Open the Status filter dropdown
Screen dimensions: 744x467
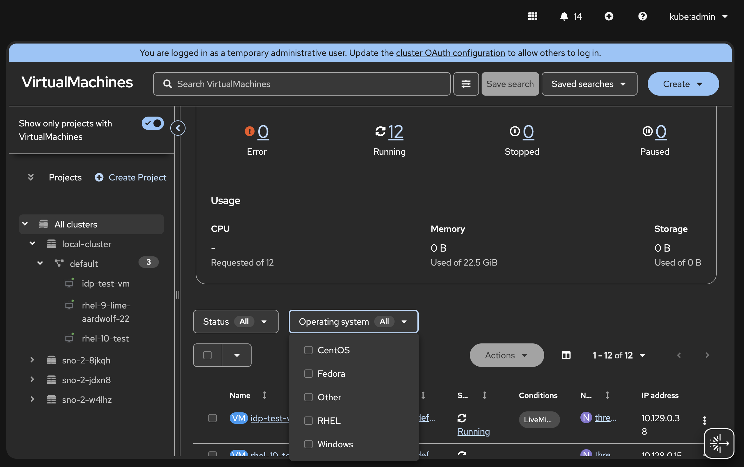(x=235, y=321)
